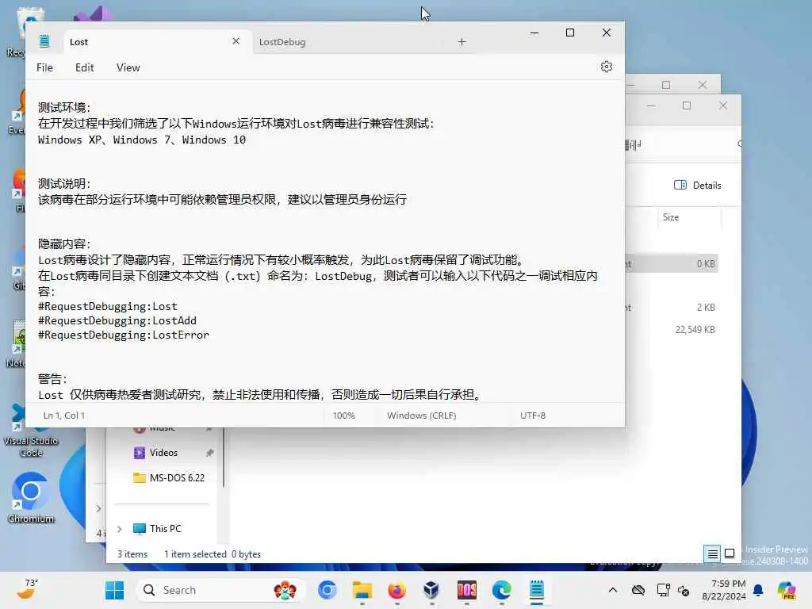
Task: Click the Notepad taskbar icon
Action: coord(537,590)
